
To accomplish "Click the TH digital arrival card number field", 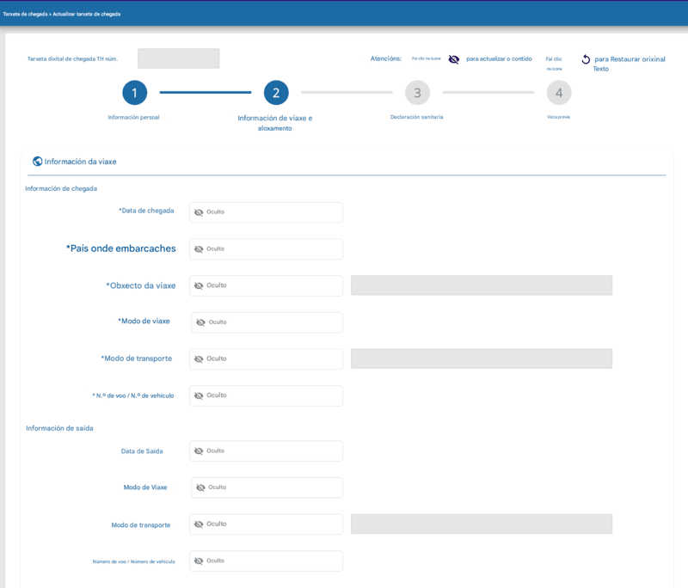I will (178, 58).
